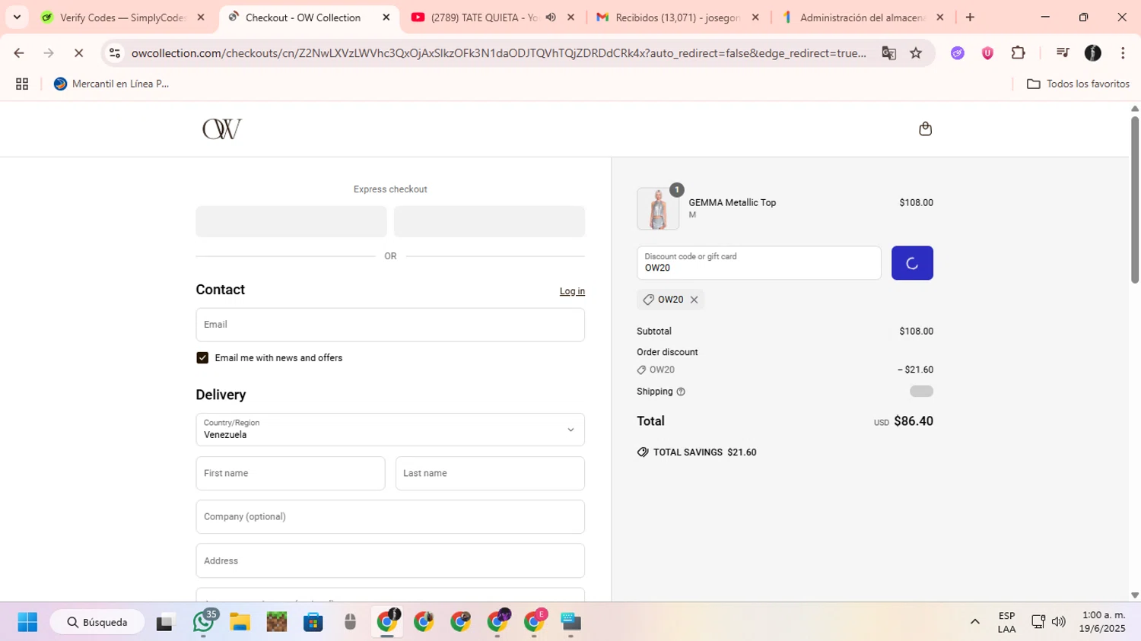Click the First name field
This screenshot has width=1141, height=641.
click(x=291, y=473)
